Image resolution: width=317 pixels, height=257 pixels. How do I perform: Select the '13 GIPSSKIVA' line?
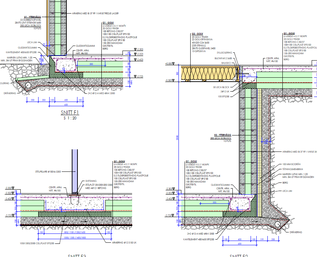(199, 51)
